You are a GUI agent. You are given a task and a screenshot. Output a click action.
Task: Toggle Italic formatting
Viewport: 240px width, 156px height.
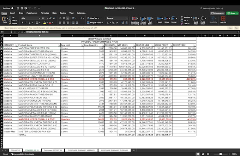pos(26,23)
